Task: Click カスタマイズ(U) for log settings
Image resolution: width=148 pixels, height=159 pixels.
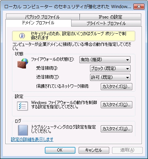Action: (x=116, y=129)
